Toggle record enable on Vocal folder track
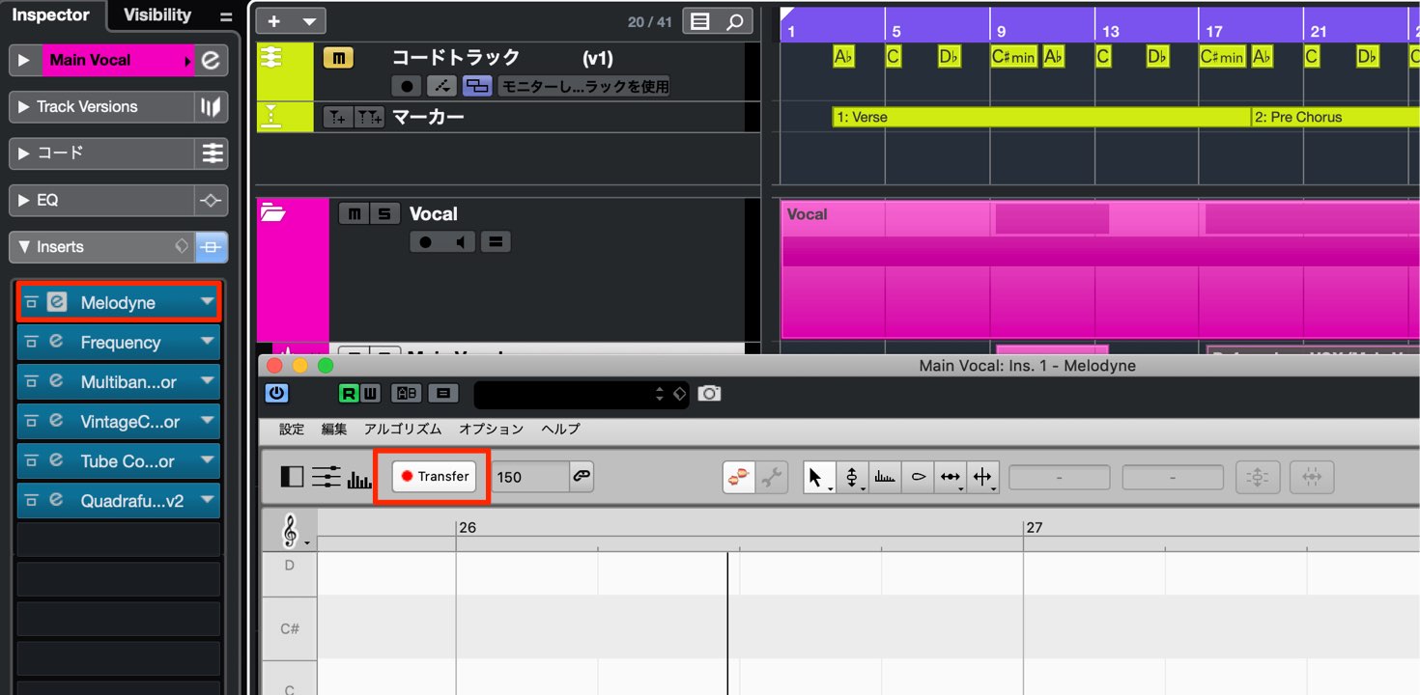The width and height of the screenshot is (1420, 695). (426, 241)
